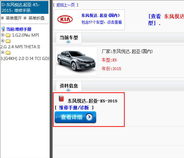Screen dimensions: 184x158
Task: Click the folder icon for 2.G 2.4 MPI THETA II
Action: click(8, 41)
